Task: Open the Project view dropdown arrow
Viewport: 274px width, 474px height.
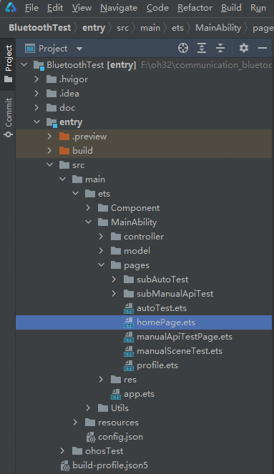Action: pos(79,49)
